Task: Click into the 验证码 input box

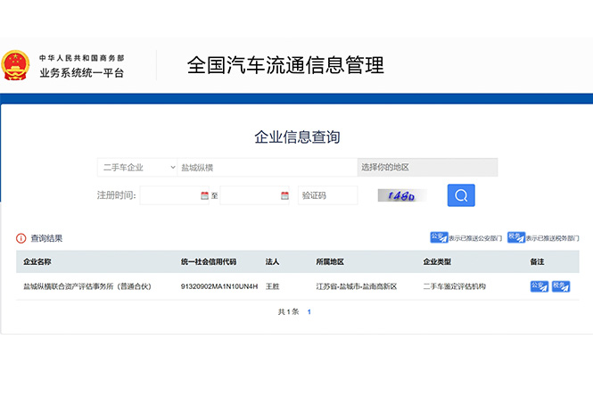Action: pos(327,195)
